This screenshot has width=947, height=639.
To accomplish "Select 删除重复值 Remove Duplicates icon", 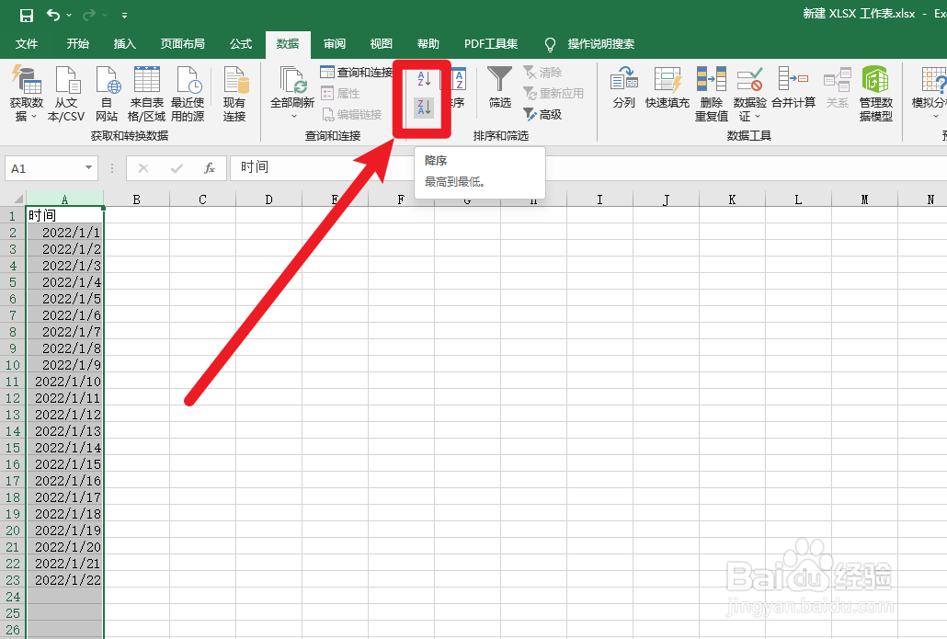I will click(x=711, y=89).
